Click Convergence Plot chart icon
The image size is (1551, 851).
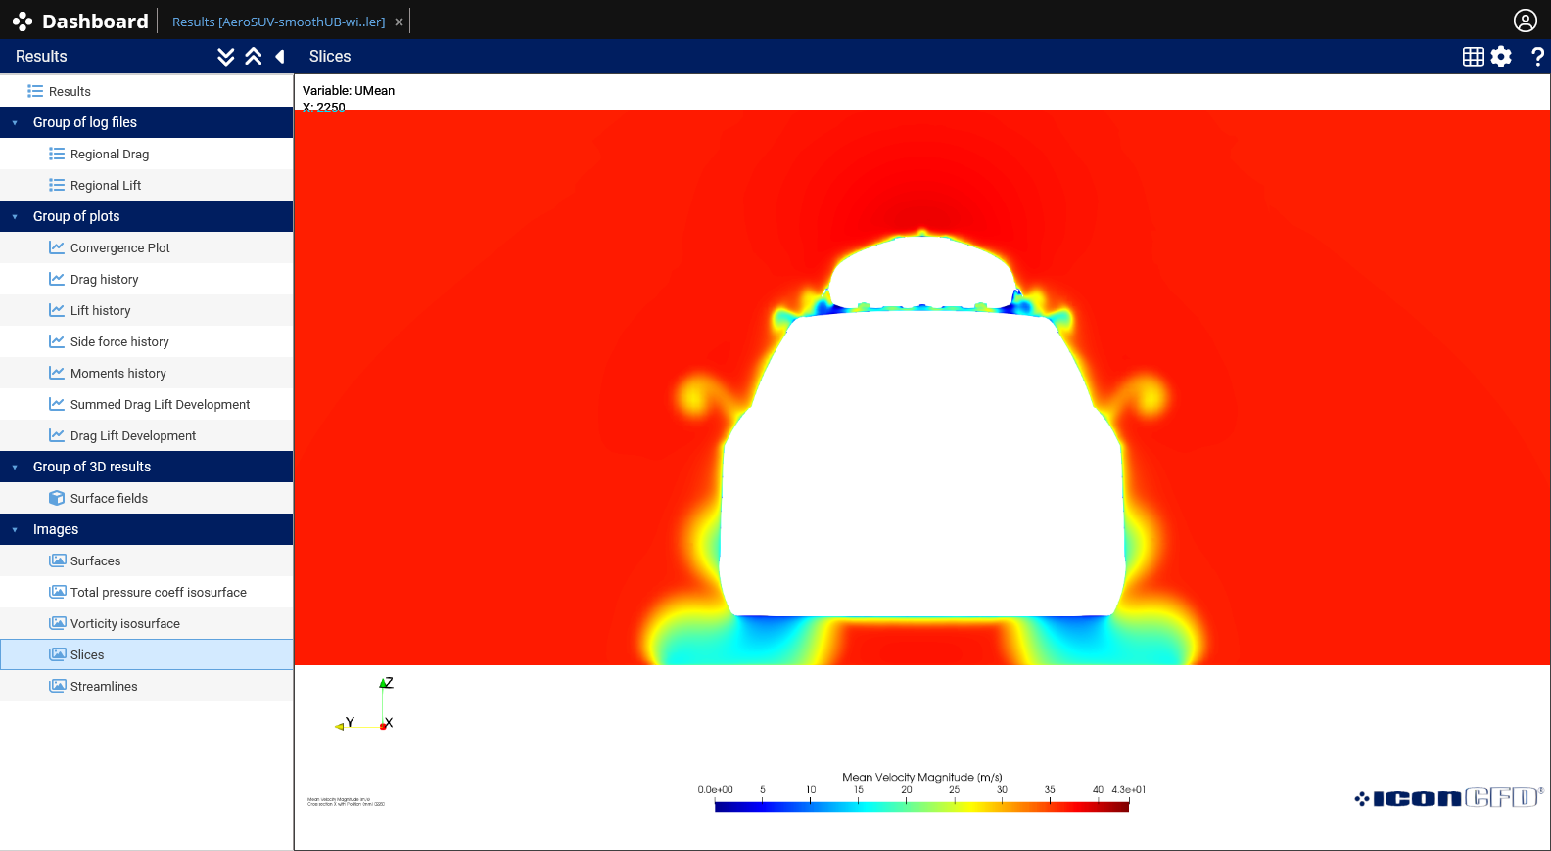point(57,247)
